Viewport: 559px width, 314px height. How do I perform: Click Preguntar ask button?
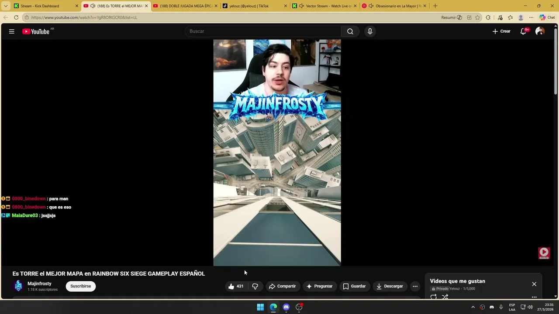tap(320, 286)
